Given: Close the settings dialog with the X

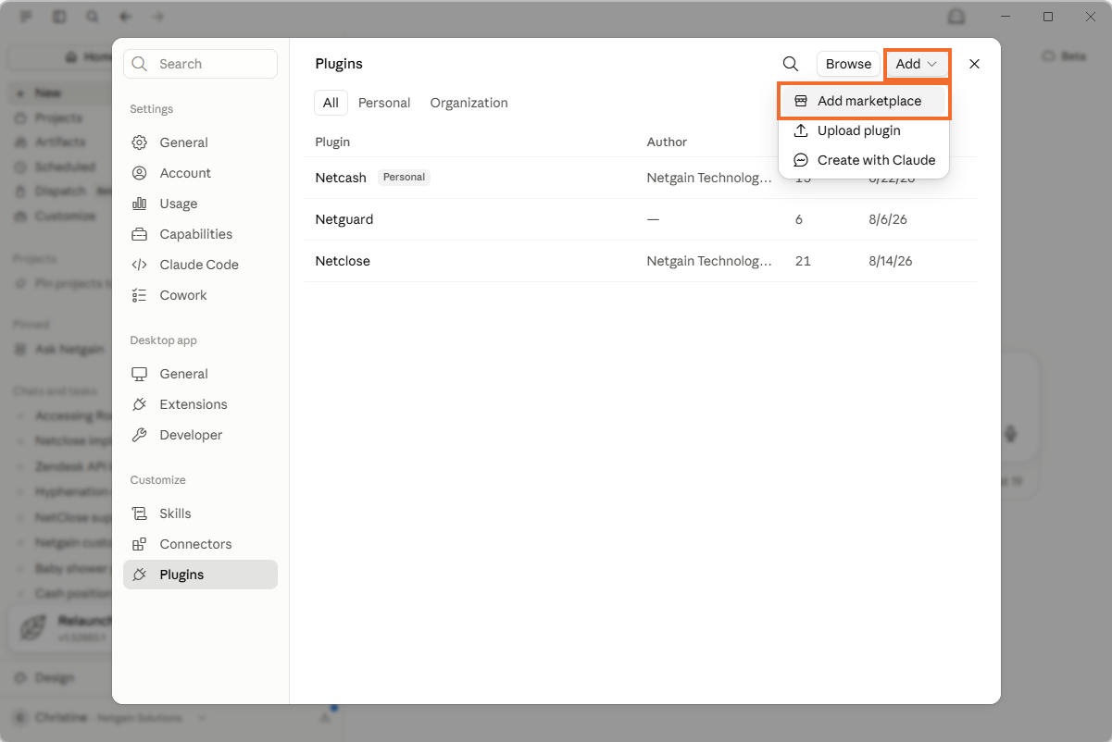Looking at the screenshot, I should click(x=974, y=64).
